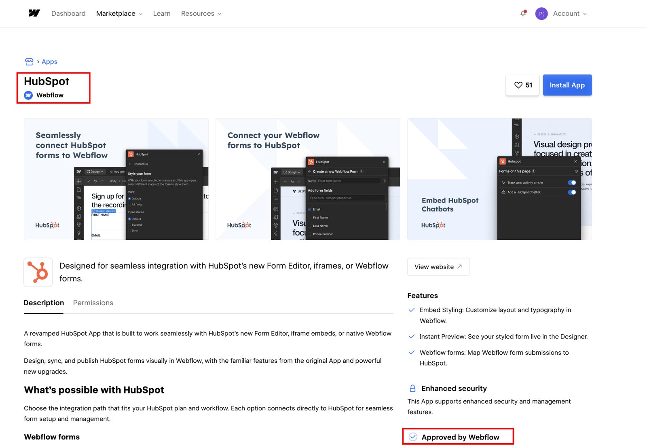Click the 'Approved by Webflow' label
The width and height of the screenshot is (647, 446).
click(x=460, y=437)
